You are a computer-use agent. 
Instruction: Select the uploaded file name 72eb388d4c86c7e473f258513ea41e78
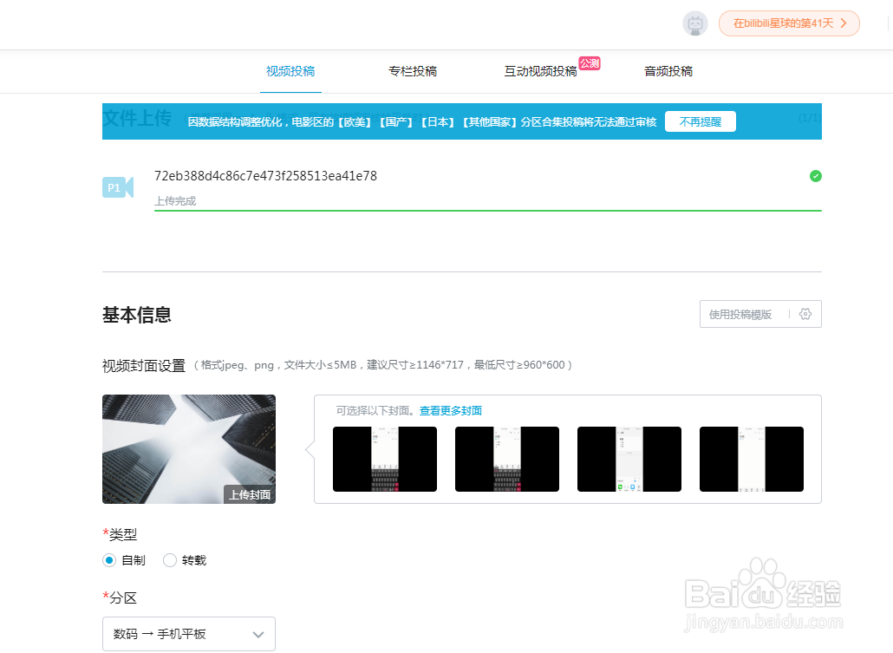click(x=265, y=176)
